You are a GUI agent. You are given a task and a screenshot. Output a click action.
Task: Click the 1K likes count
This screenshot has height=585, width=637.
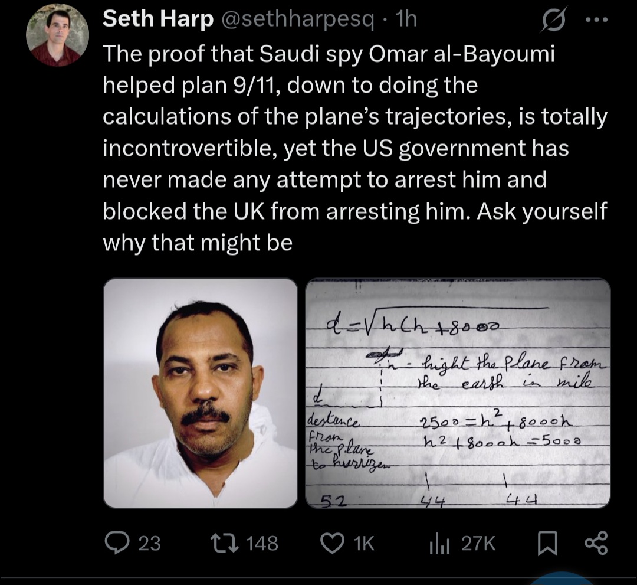pyautogui.click(x=363, y=544)
